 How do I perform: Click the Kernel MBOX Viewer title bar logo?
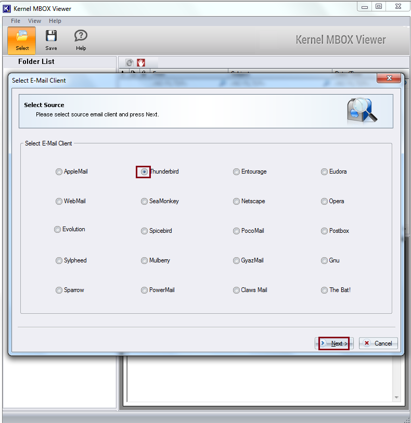tap(6, 9)
